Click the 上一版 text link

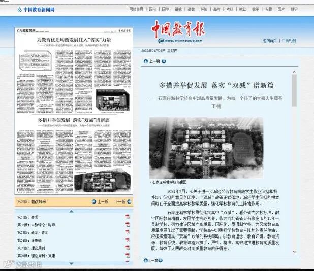coord(103,201)
